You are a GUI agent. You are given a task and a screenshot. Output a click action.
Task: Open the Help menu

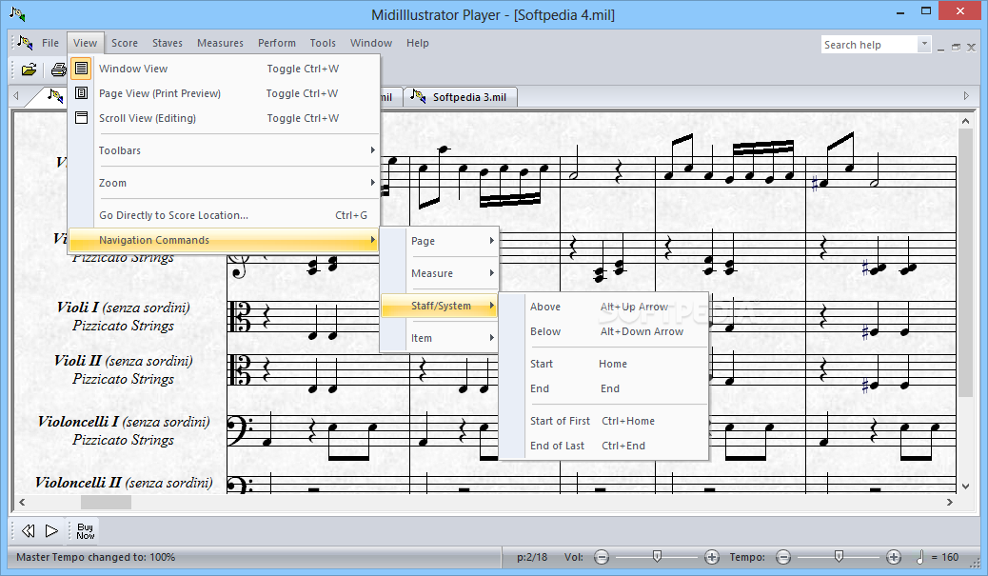point(417,43)
